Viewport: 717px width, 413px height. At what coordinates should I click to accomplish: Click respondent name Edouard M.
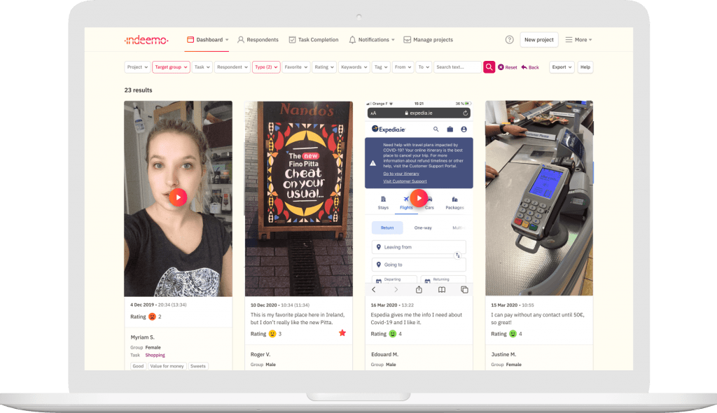[x=384, y=354]
